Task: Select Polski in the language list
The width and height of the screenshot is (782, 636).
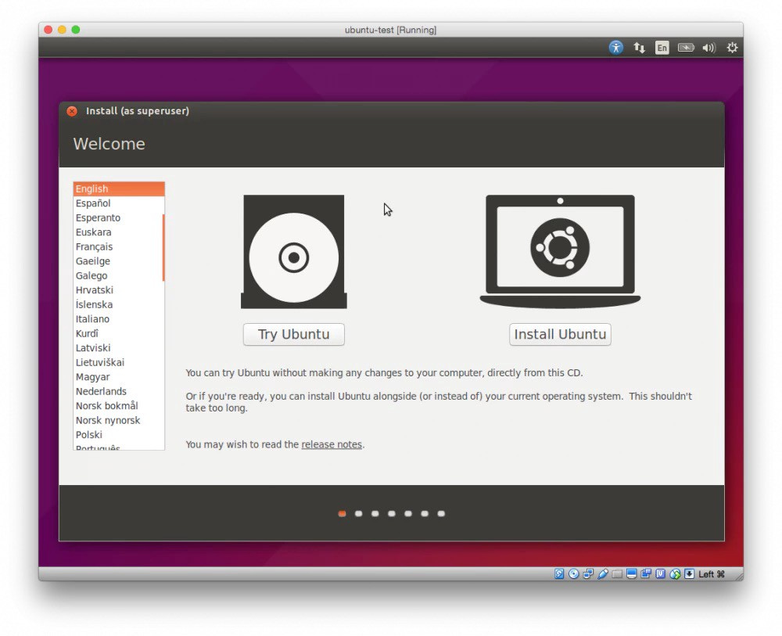Action: pos(119,435)
